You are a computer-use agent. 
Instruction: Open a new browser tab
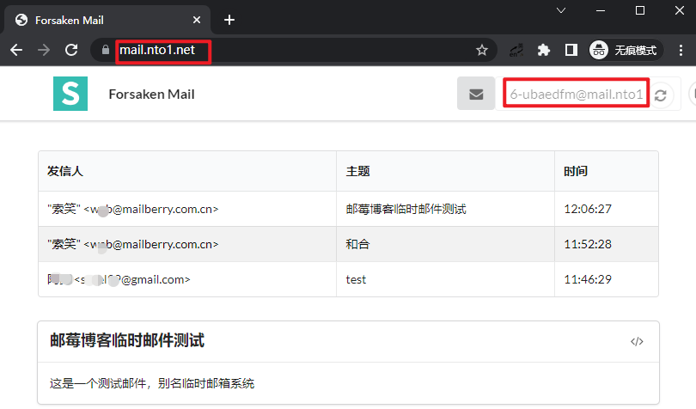pos(229,20)
